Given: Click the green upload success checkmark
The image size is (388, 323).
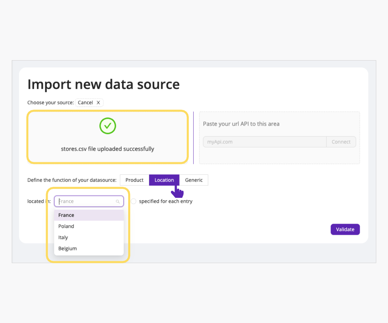Looking at the screenshot, I should (x=108, y=126).
